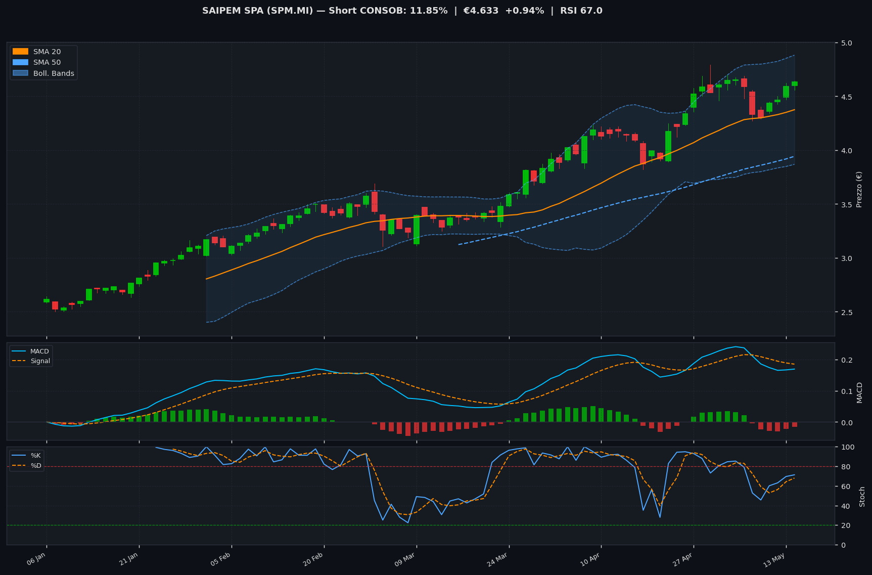Click the 60 tick on the Stoch axis
The width and height of the screenshot is (872, 575).
[846, 486]
